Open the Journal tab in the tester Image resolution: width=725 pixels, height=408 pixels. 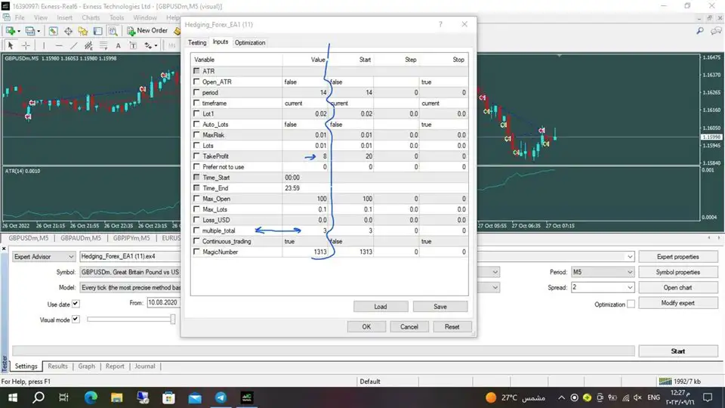(x=145, y=366)
